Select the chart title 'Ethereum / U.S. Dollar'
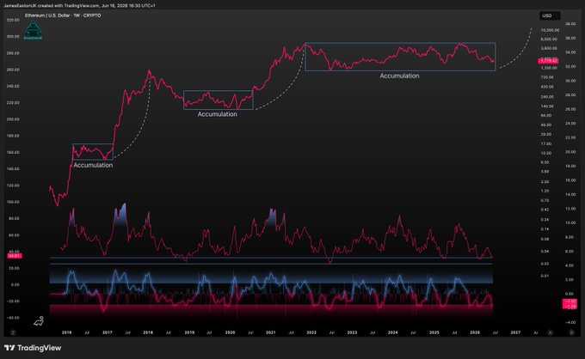The width and height of the screenshot is (585, 359). pos(48,15)
